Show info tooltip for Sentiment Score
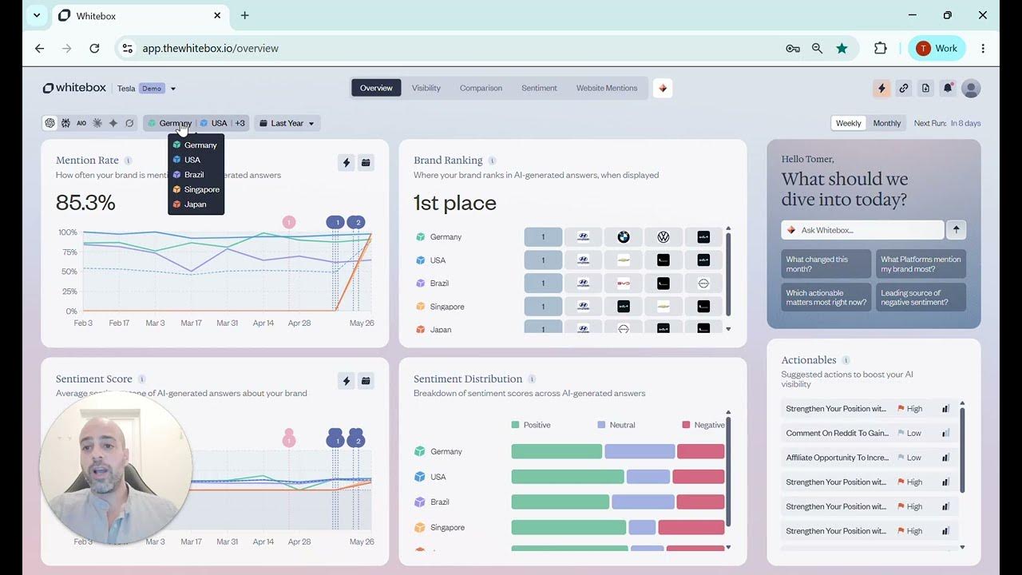1022x575 pixels. click(x=141, y=379)
